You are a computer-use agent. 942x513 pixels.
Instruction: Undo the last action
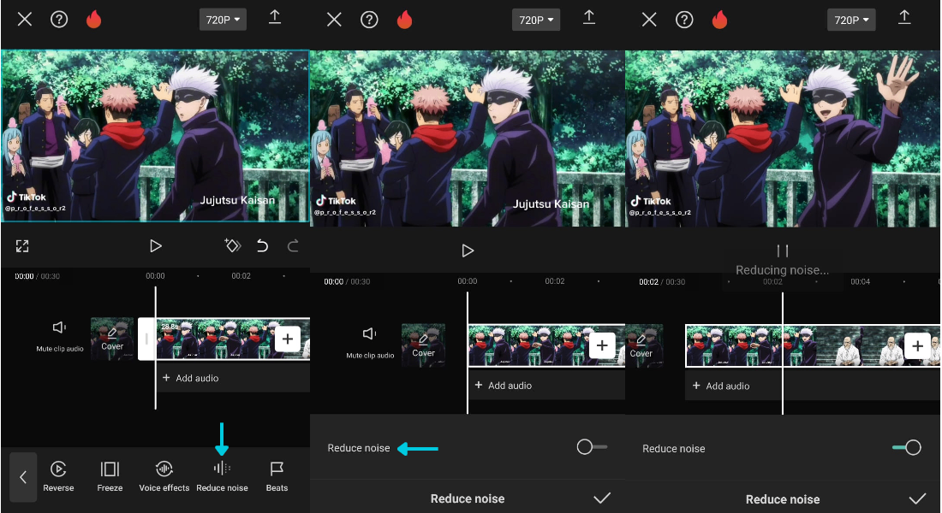coord(263,245)
